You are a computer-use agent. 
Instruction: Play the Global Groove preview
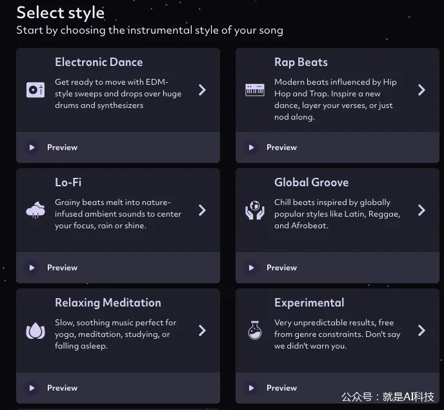coord(251,268)
